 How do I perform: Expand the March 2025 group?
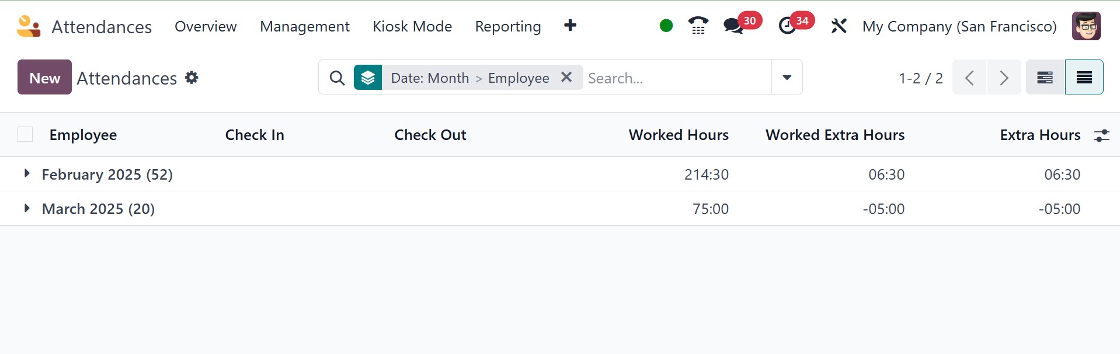[x=26, y=208]
